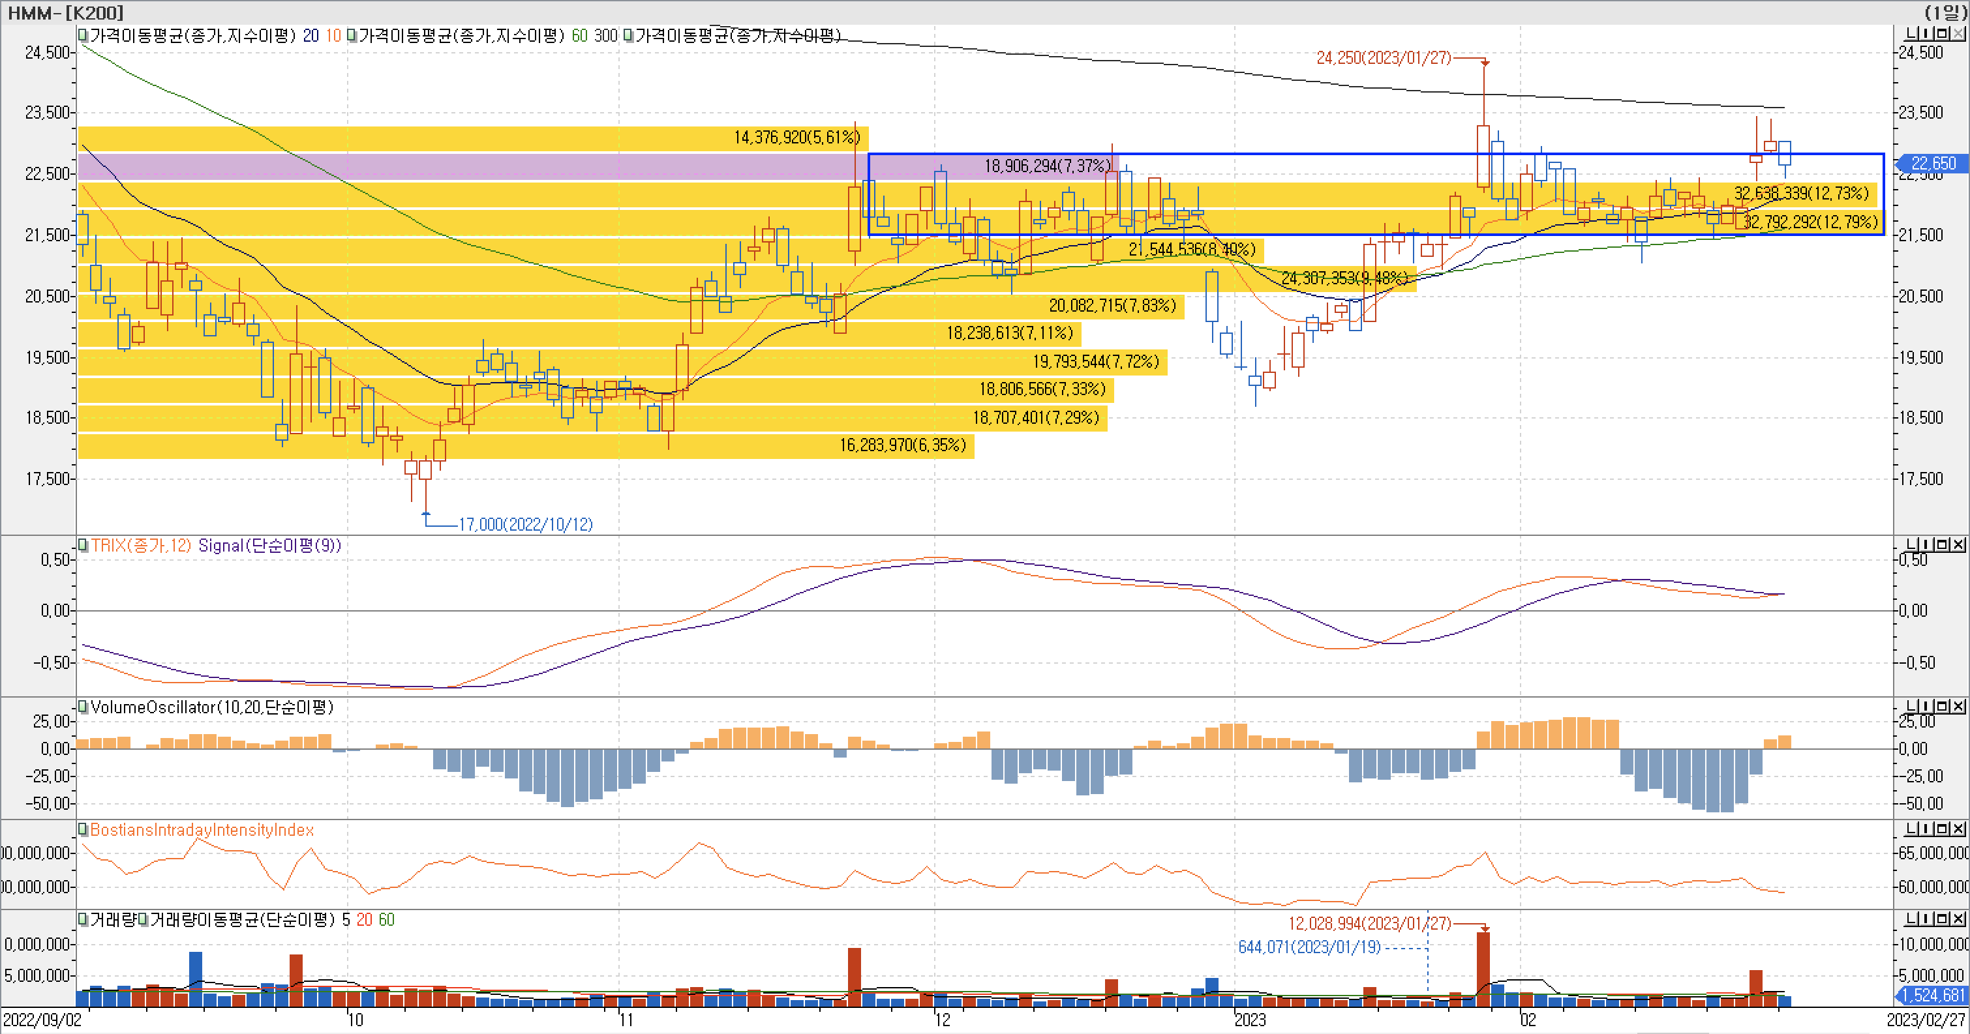Click the L-shaped button in the 거래량 volume panel
The image size is (1970, 1034).
tap(1912, 919)
